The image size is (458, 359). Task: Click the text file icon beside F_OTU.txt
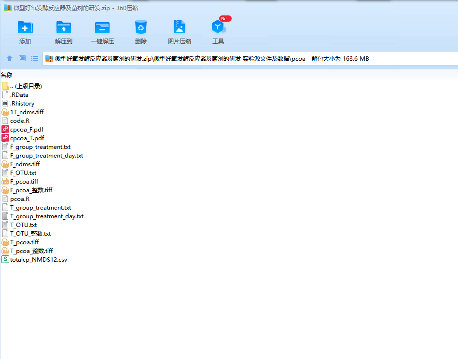(5, 173)
